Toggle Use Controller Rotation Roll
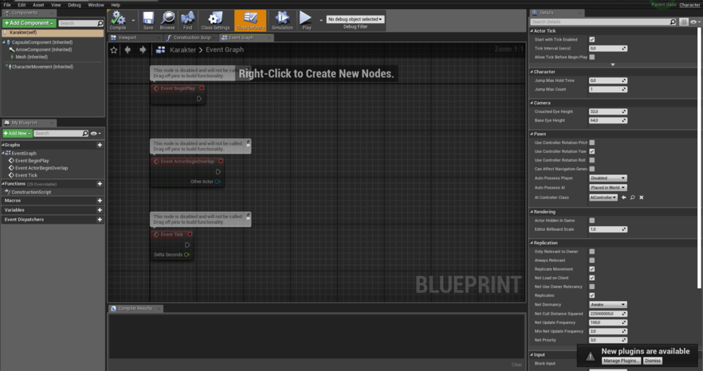The height and width of the screenshot is (371, 703). tap(591, 160)
